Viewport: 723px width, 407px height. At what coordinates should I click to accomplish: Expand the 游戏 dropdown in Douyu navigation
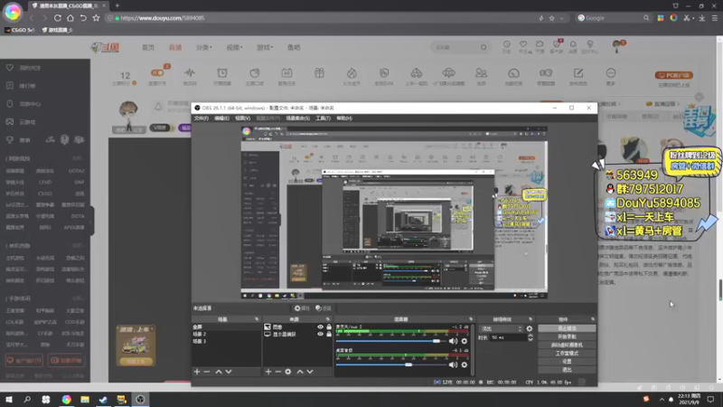tap(265, 47)
